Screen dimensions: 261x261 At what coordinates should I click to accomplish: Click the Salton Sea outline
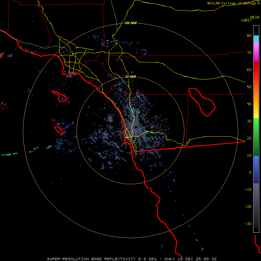click(x=202, y=102)
